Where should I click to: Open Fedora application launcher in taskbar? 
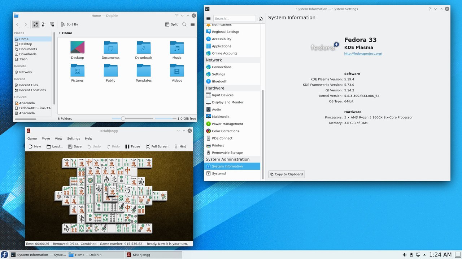click(x=4, y=255)
